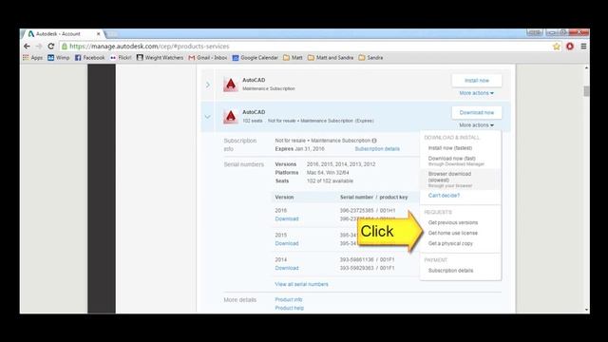Open the Google Calendar bookmark
Screen dimensions: 608x342
[256, 57]
